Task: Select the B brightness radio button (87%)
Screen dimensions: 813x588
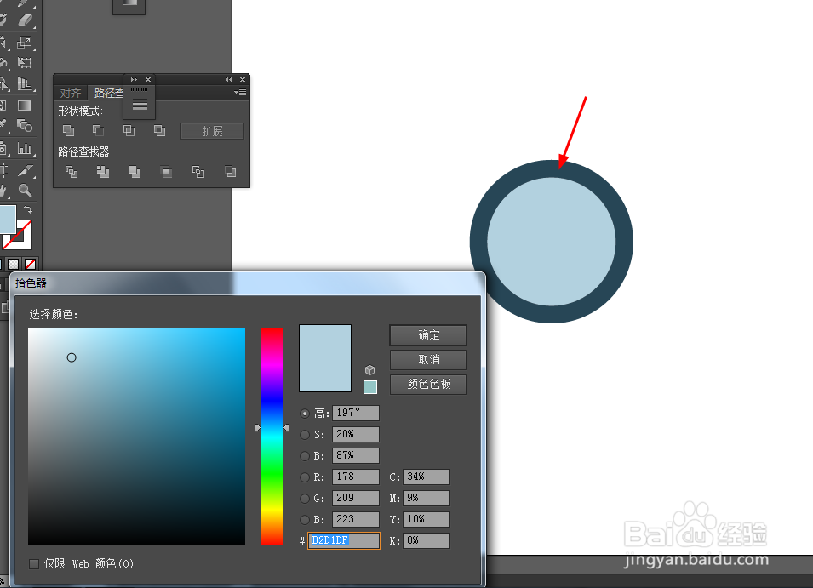Action: point(305,456)
